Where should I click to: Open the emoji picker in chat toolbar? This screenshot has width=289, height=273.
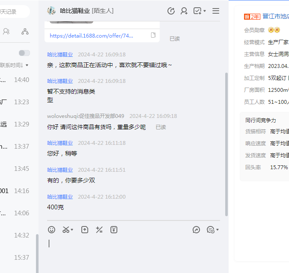(x=52, y=230)
